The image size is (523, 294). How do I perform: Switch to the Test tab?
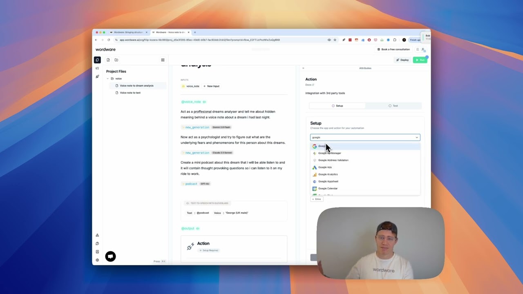point(393,106)
